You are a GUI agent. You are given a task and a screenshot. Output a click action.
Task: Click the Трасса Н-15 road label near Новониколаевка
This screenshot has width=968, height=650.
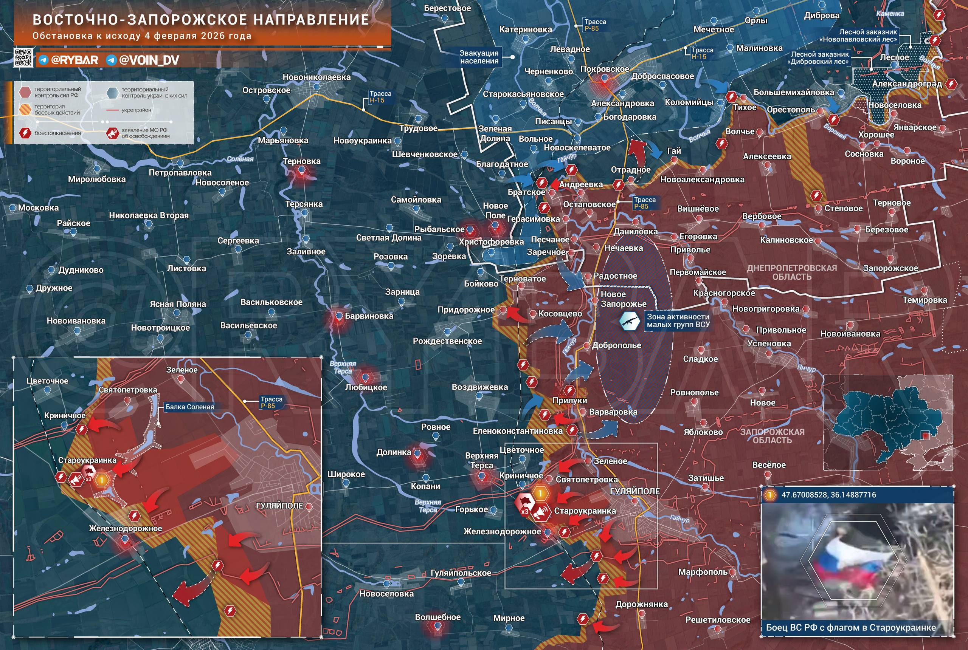(x=380, y=97)
